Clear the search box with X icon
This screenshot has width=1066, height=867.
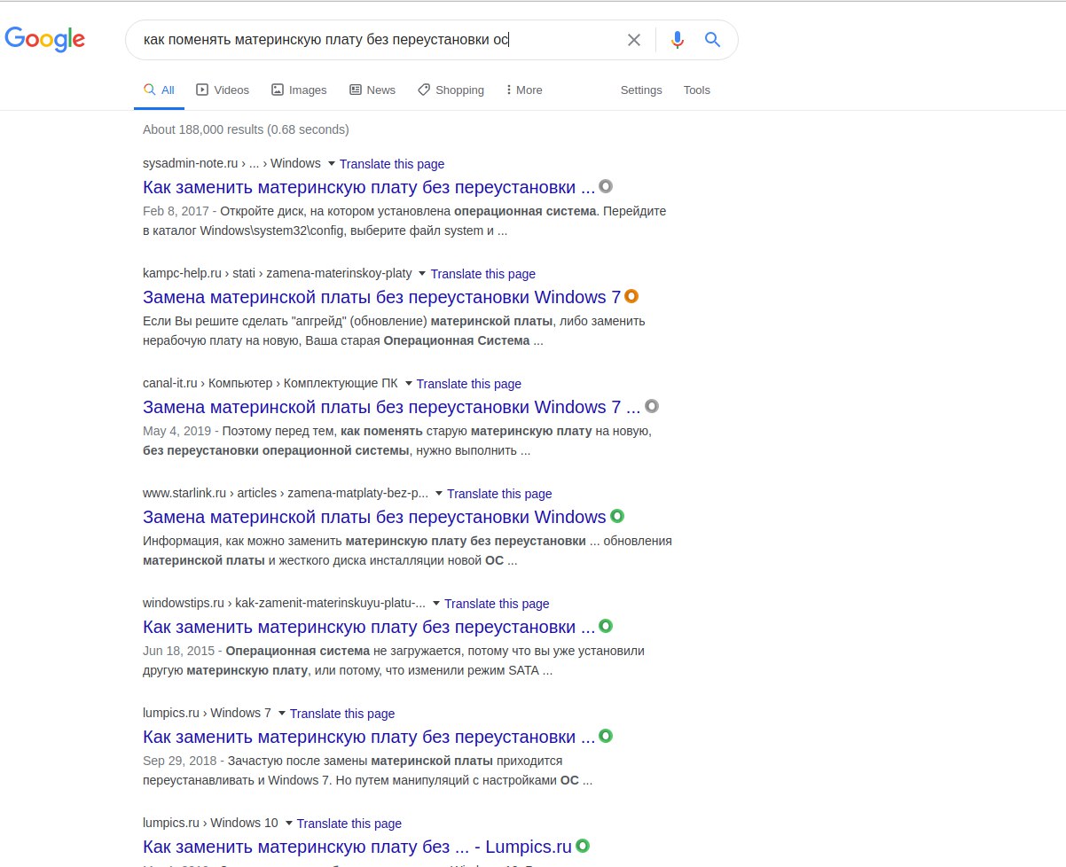click(634, 40)
